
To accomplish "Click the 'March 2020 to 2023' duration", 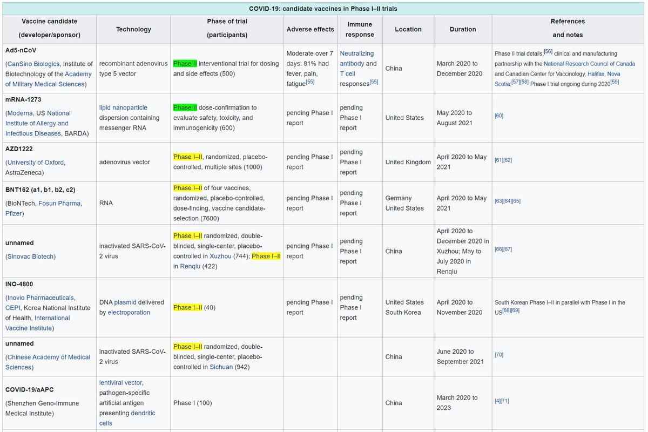I will pyautogui.click(x=457, y=403).
